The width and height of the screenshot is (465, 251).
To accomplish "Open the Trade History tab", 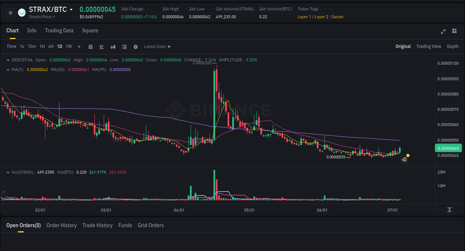I will tap(97, 225).
